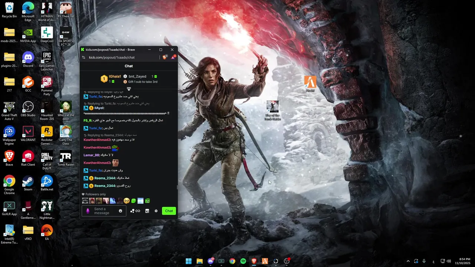This screenshot has width=475, height=267.
Task: Select the green Kick logo emote
Action: [x=147, y=201]
